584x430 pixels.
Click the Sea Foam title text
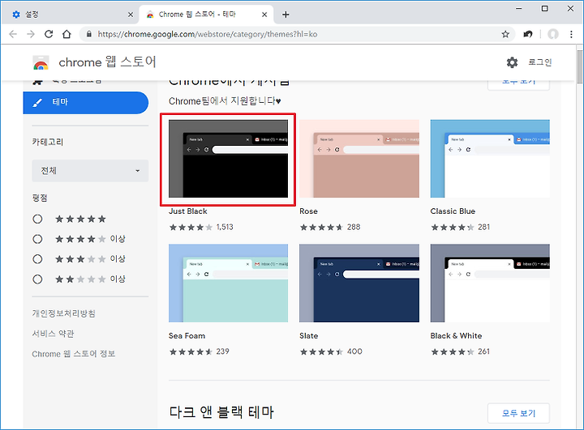point(187,336)
